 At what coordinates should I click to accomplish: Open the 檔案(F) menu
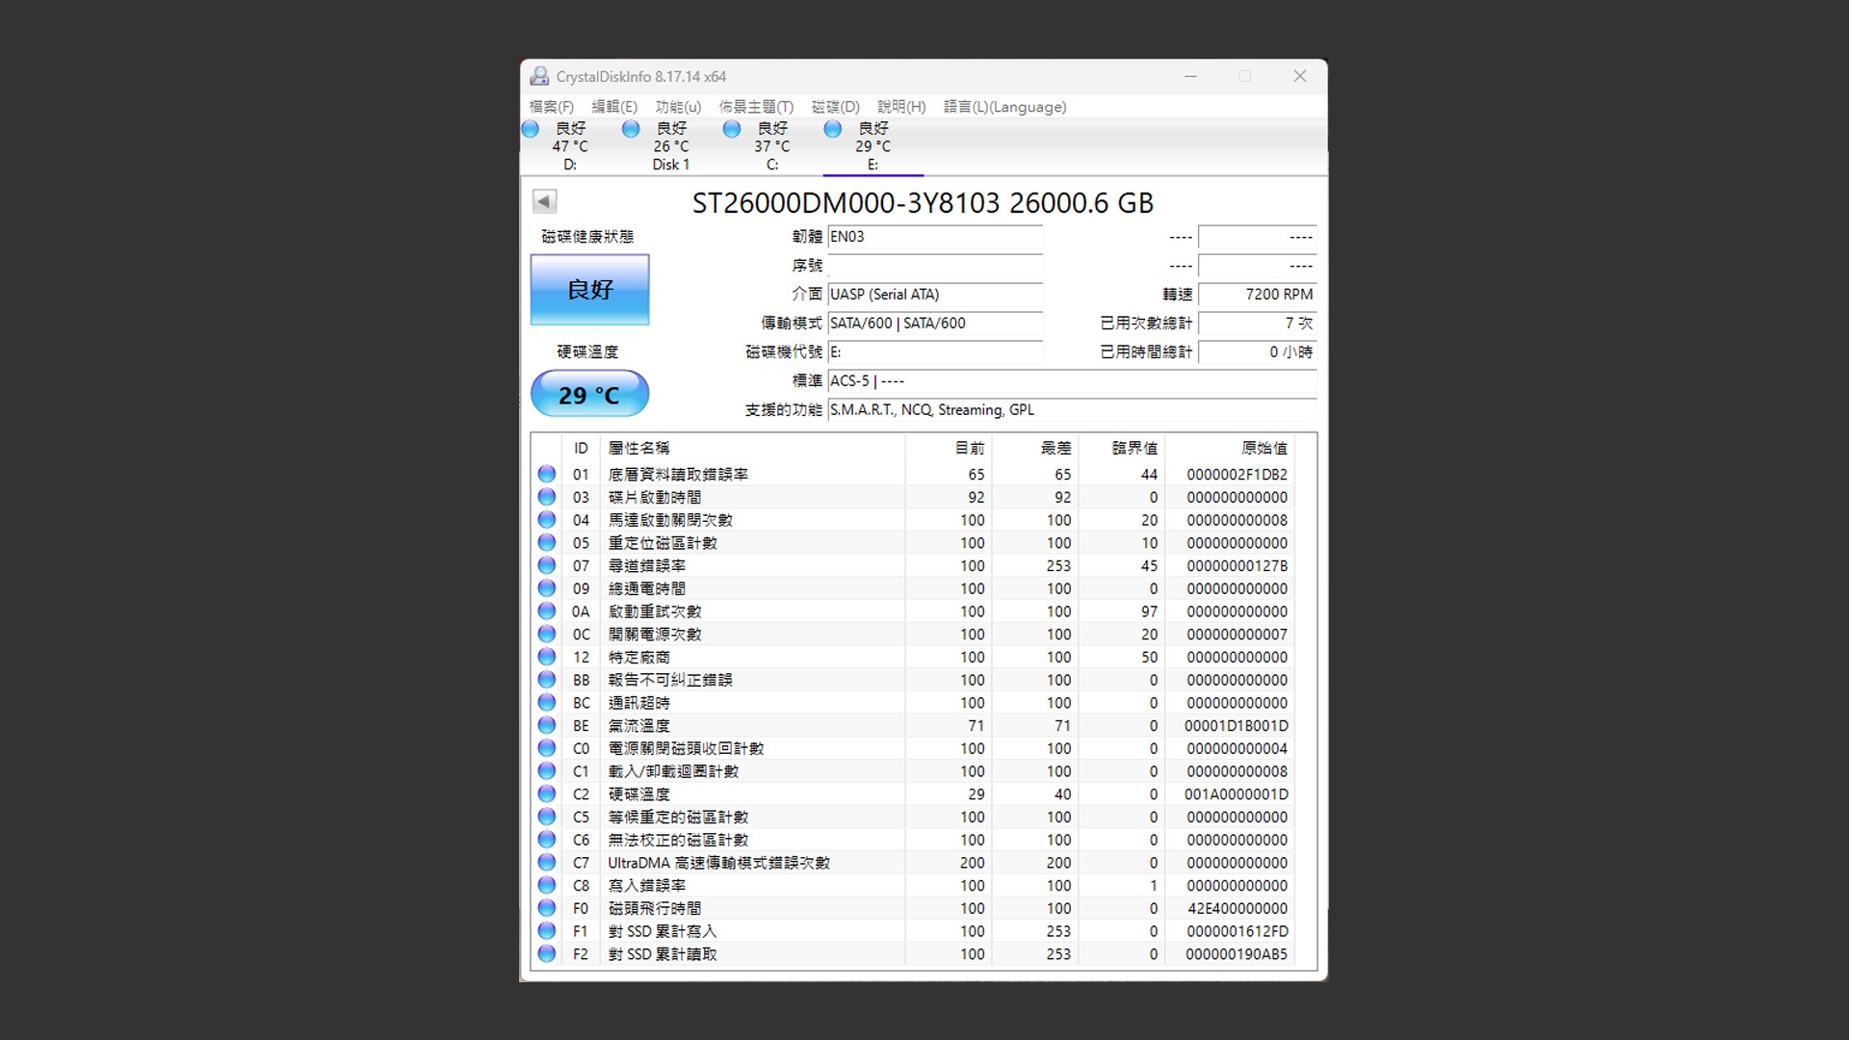(551, 107)
